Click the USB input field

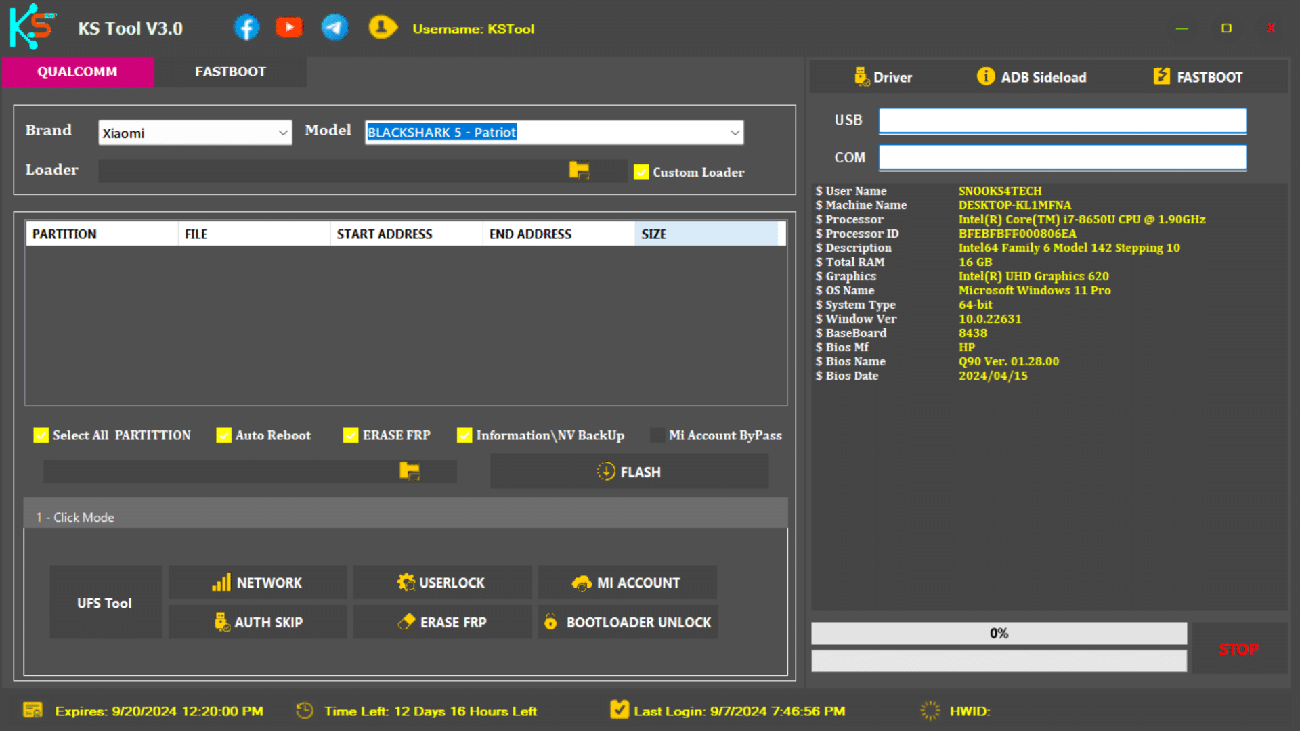1062,120
